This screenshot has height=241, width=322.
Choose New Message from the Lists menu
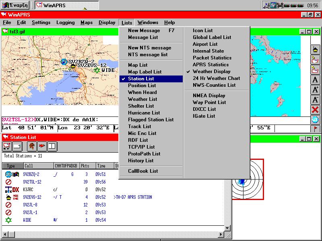(x=151, y=31)
